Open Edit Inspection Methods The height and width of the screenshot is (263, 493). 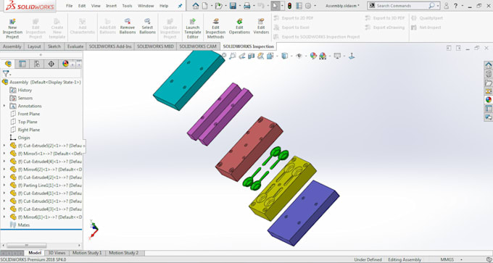coord(215,28)
